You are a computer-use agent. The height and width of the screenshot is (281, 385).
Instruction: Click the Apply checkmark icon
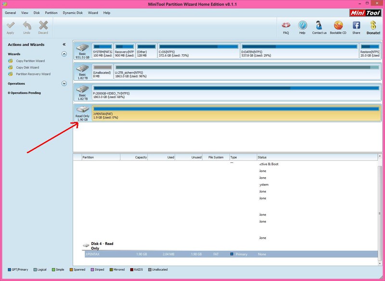tap(11, 25)
